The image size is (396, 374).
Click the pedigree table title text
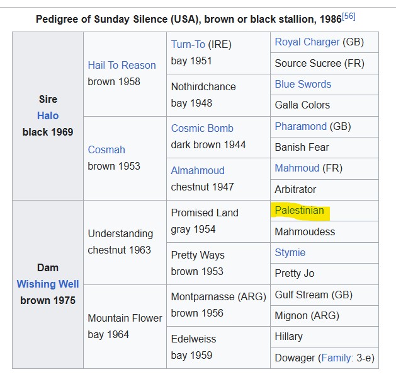point(189,19)
